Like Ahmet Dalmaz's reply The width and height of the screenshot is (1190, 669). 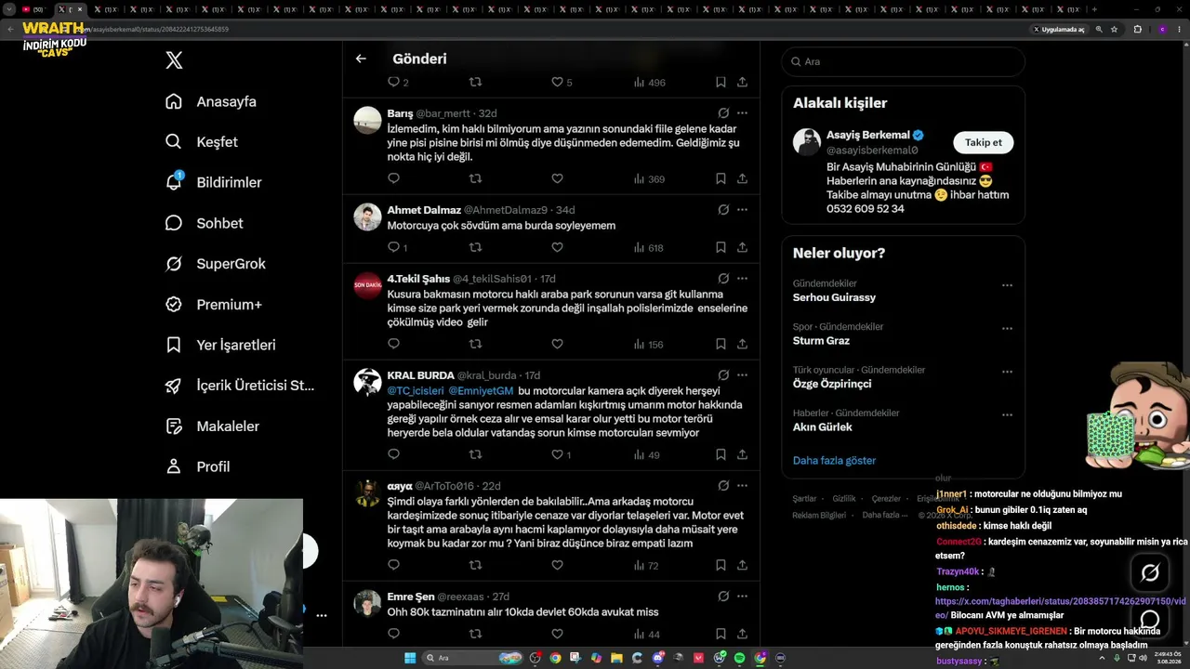(x=557, y=247)
